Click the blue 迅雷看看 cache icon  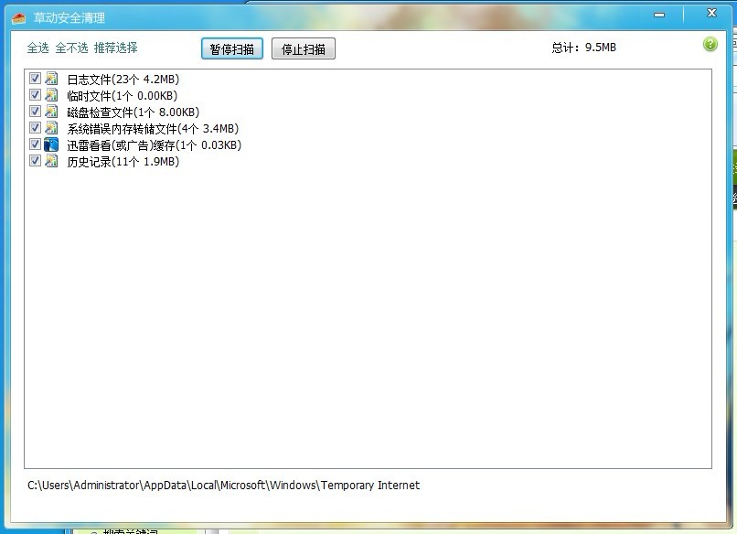click(51, 144)
